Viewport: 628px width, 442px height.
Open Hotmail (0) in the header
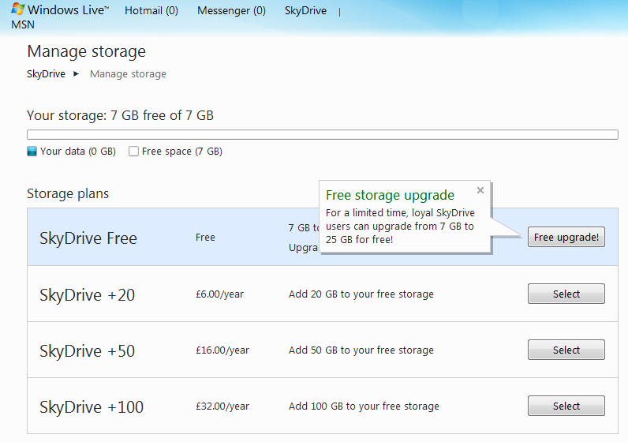coord(151,10)
